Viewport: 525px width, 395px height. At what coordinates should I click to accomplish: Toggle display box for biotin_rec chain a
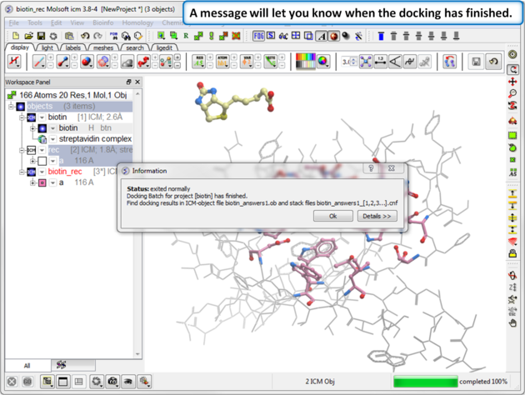(x=42, y=182)
